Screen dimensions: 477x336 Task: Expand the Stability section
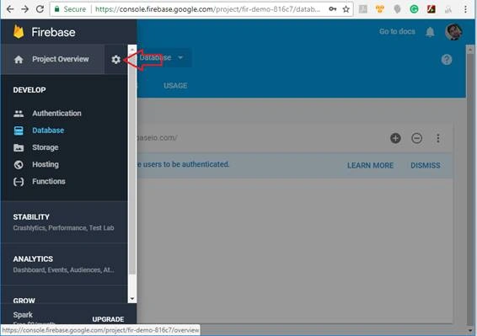point(64,222)
